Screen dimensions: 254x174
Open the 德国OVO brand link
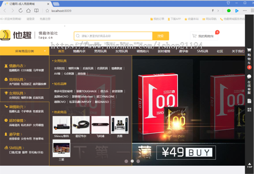click(60, 102)
